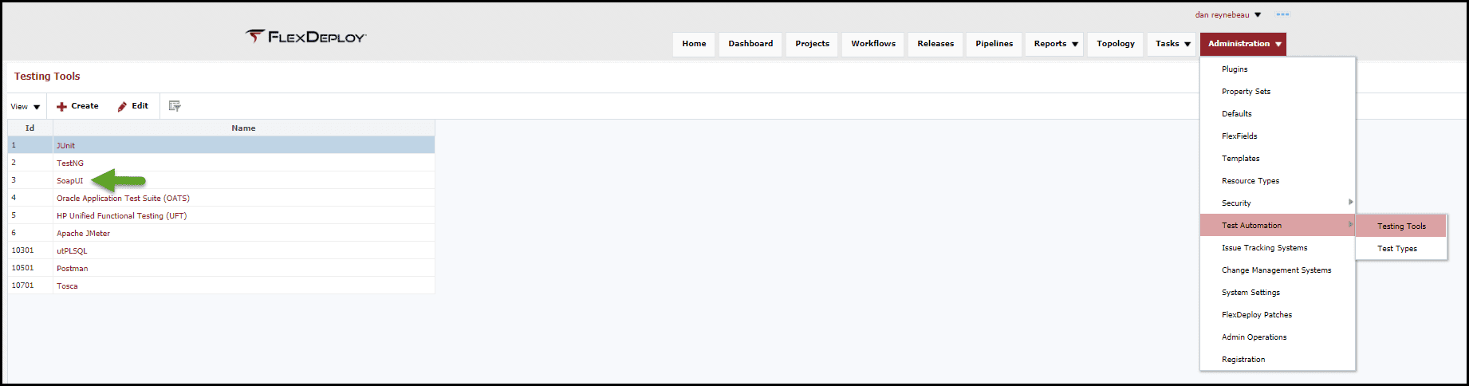Sort table by Name column header
This screenshot has width=1469, height=386.
(x=244, y=128)
